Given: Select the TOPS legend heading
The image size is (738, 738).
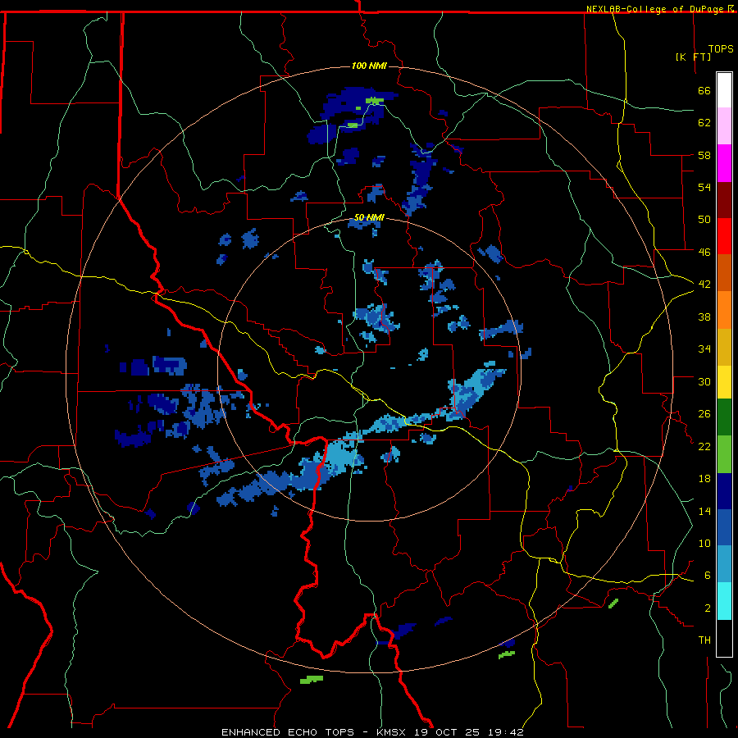Looking at the screenshot, I should coord(721,48).
